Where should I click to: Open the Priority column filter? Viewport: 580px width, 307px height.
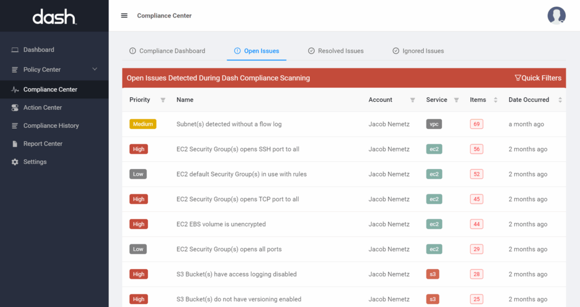point(163,100)
